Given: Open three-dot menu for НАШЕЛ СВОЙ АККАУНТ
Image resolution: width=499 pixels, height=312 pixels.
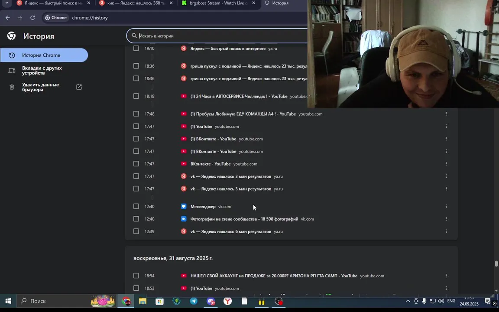Looking at the screenshot, I should point(447,276).
